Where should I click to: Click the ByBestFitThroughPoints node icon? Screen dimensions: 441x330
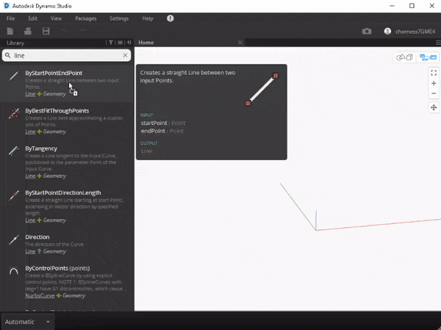(x=14, y=114)
